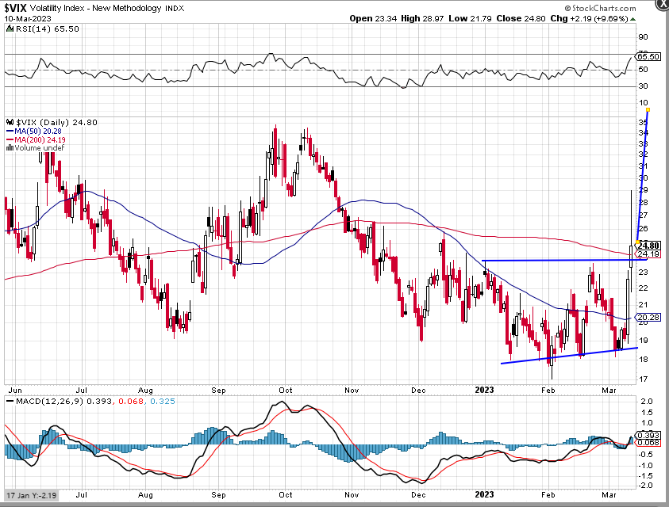Click the 30 level on RSI axis
The image size is (669, 507).
(643, 86)
